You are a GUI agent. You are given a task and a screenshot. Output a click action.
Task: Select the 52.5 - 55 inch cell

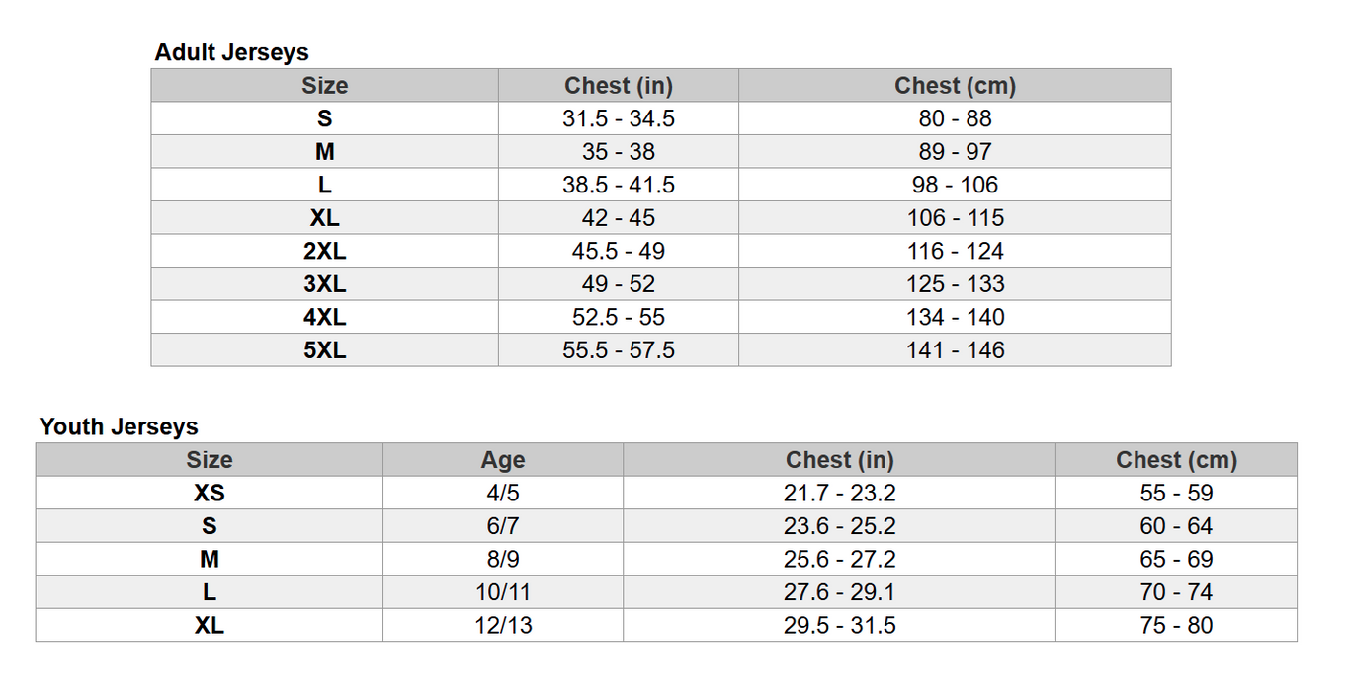point(619,317)
